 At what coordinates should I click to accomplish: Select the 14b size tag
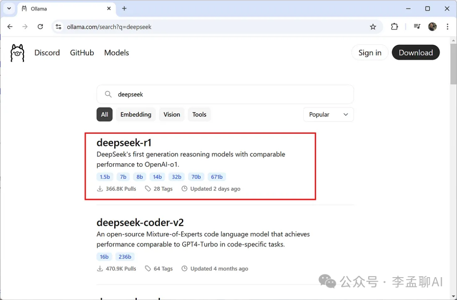(157, 177)
